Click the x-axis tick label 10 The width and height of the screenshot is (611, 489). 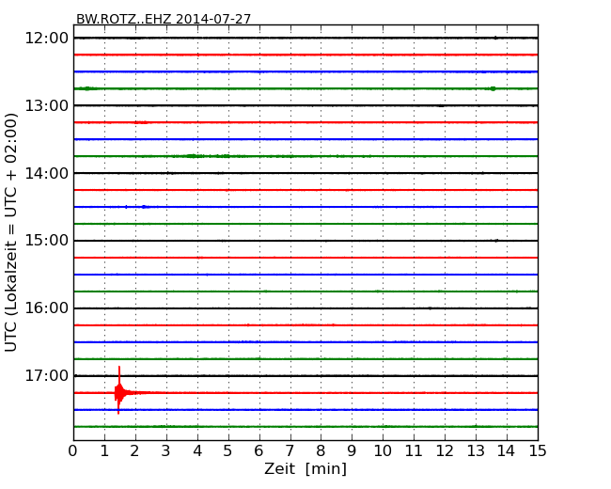point(383,451)
